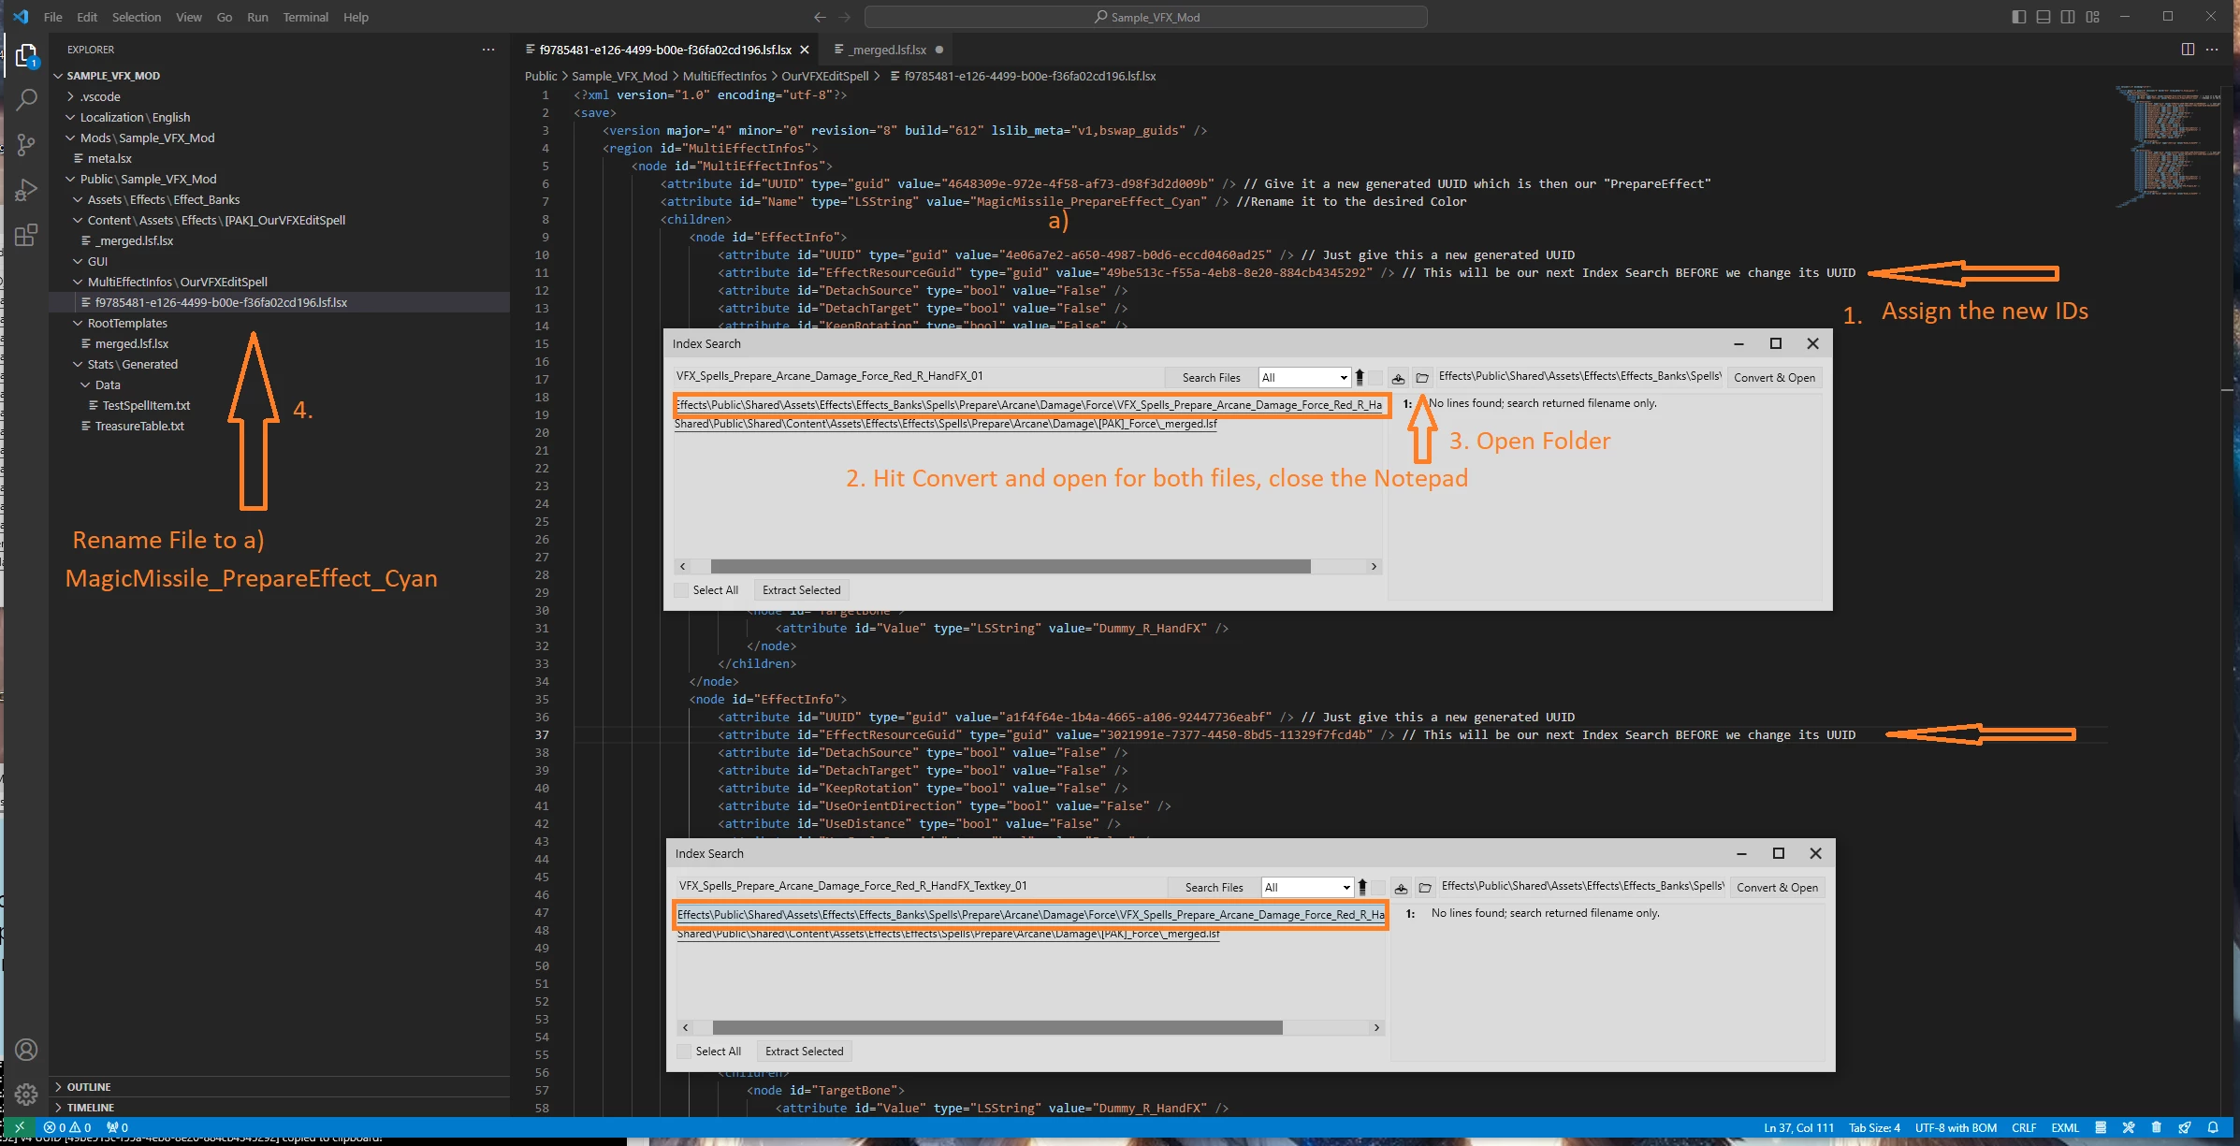
Task: Close the f9785481 editor tab
Action: coord(804,50)
